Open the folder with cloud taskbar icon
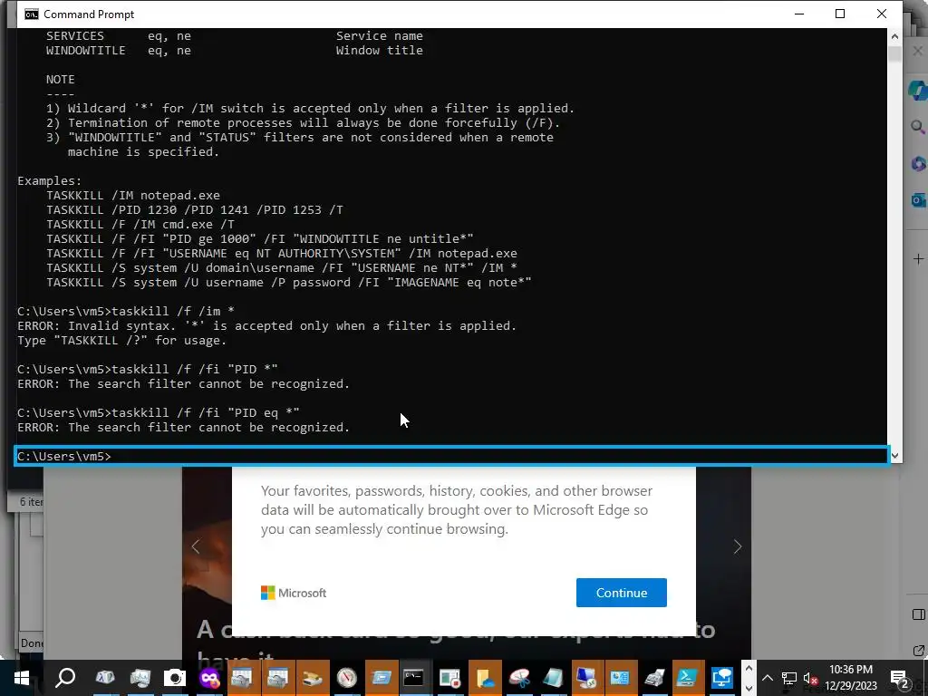 pos(485,678)
